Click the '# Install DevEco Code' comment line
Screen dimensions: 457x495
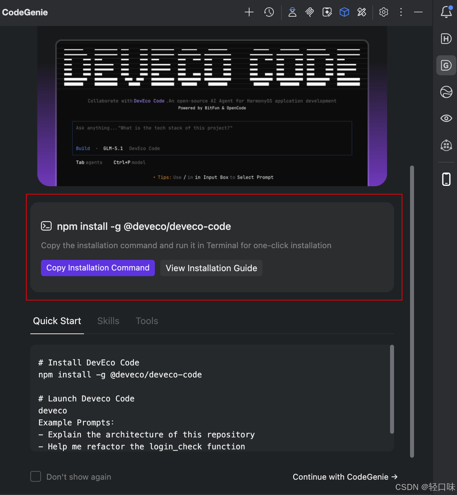point(89,362)
